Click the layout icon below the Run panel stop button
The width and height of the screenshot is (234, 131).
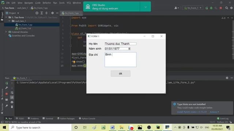pyautogui.click(x=7, y=100)
